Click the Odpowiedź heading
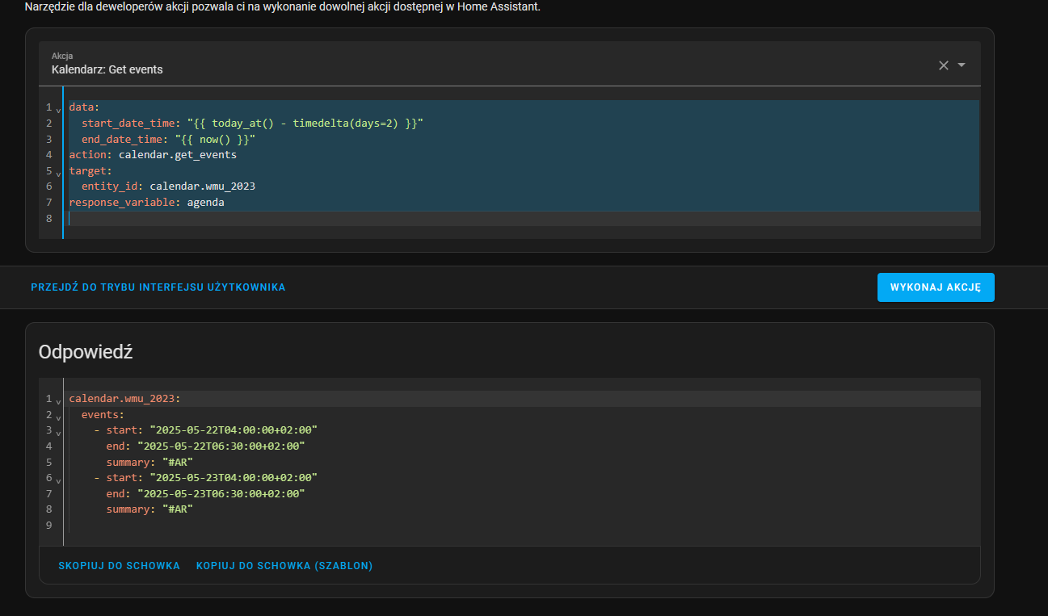Screen dimensions: 1048x616 point(86,352)
